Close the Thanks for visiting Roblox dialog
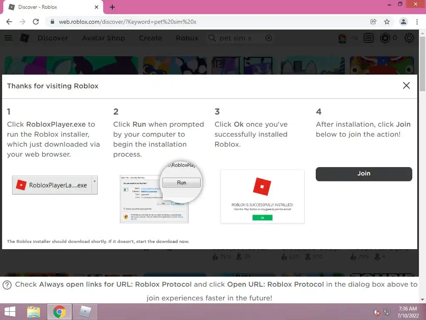 click(406, 85)
